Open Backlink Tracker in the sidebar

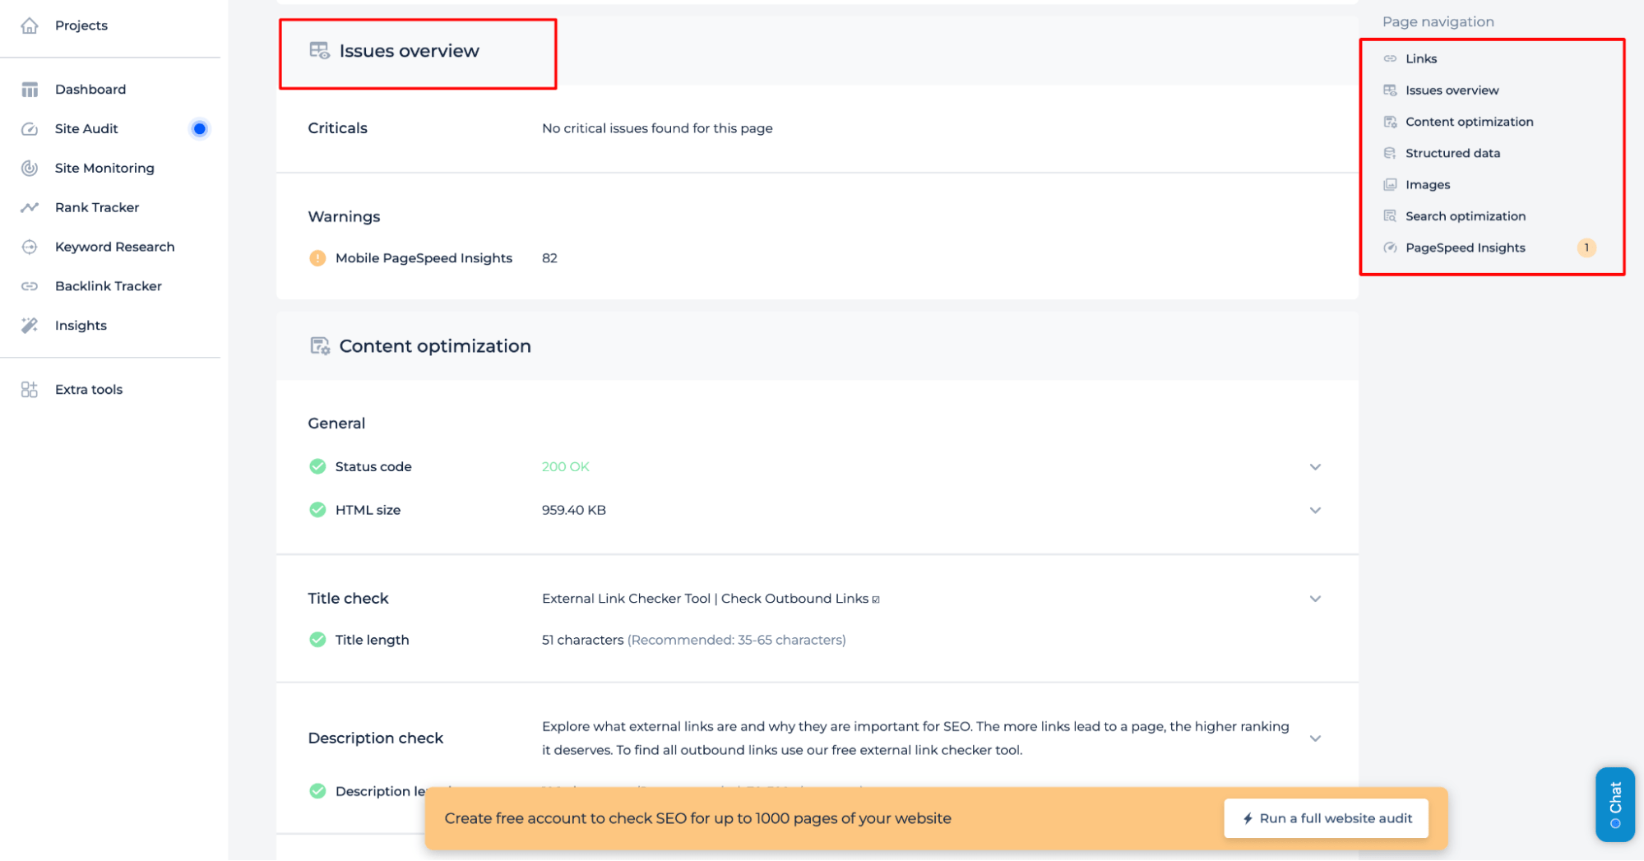pyautogui.click(x=109, y=286)
